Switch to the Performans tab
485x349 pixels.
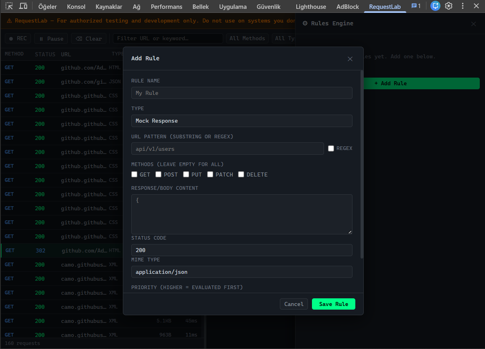167,6
